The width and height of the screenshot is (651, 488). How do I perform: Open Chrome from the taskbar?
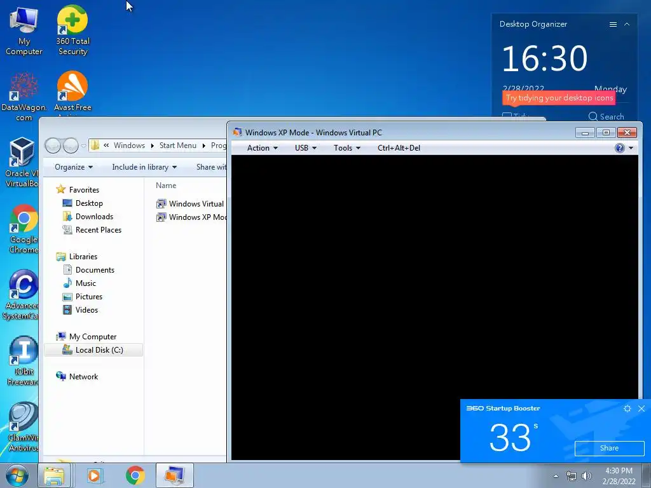[135, 475]
